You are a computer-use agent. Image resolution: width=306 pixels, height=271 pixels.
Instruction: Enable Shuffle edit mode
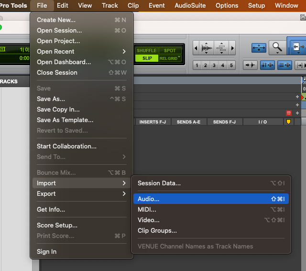(x=147, y=51)
